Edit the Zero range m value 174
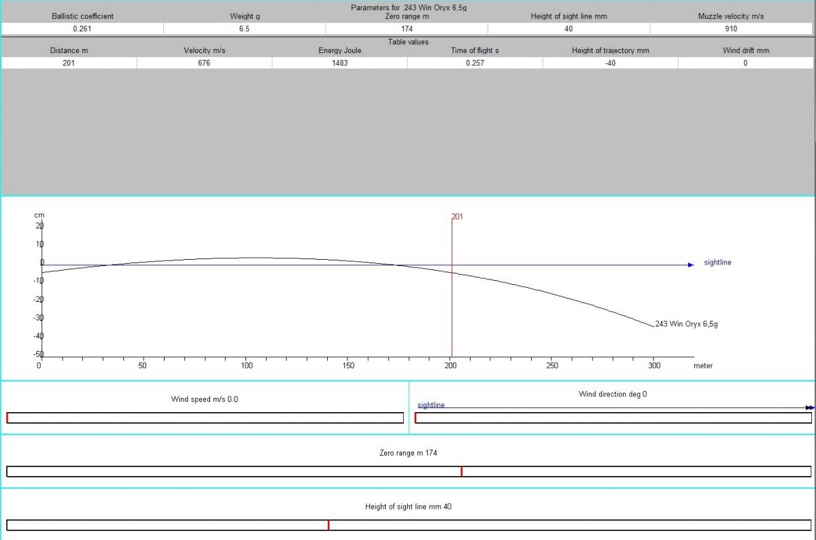The height and width of the screenshot is (540, 816). [x=407, y=29]
